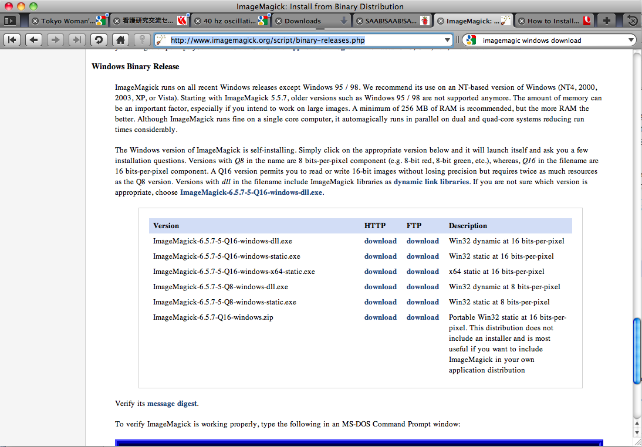Click the ImageMagick-6.5.7-5-Q8-windows-dll.exe file name
642x447 pixels.
tap(220, 287)
